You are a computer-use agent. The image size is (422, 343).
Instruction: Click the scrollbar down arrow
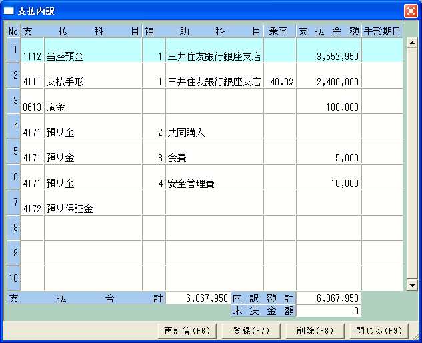coord(411,285)
